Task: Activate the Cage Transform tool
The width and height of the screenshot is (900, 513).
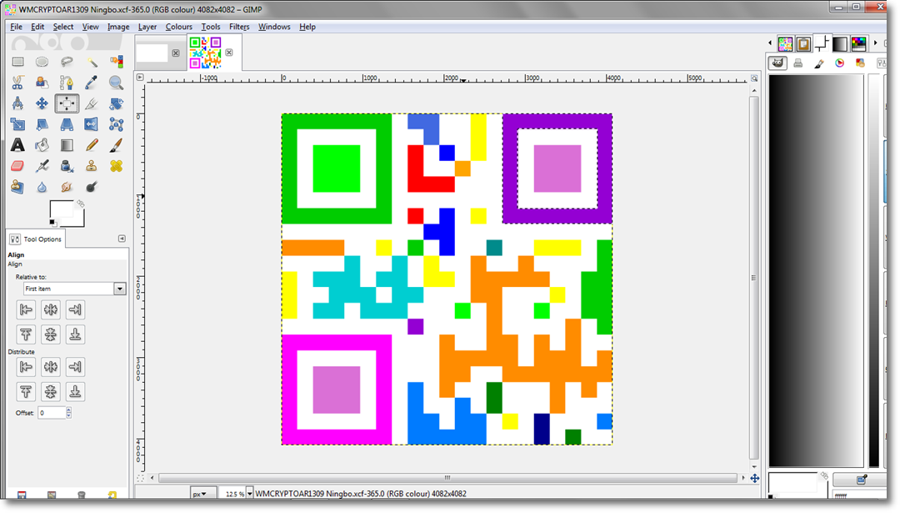Action: [116, 124]
